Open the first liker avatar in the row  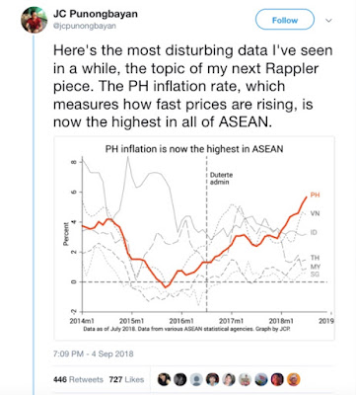[x=164, y=379]
